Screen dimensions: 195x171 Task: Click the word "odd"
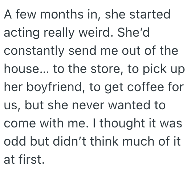15,141
